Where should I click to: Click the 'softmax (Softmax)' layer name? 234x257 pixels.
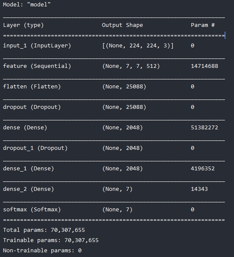[x=32, y=210]
